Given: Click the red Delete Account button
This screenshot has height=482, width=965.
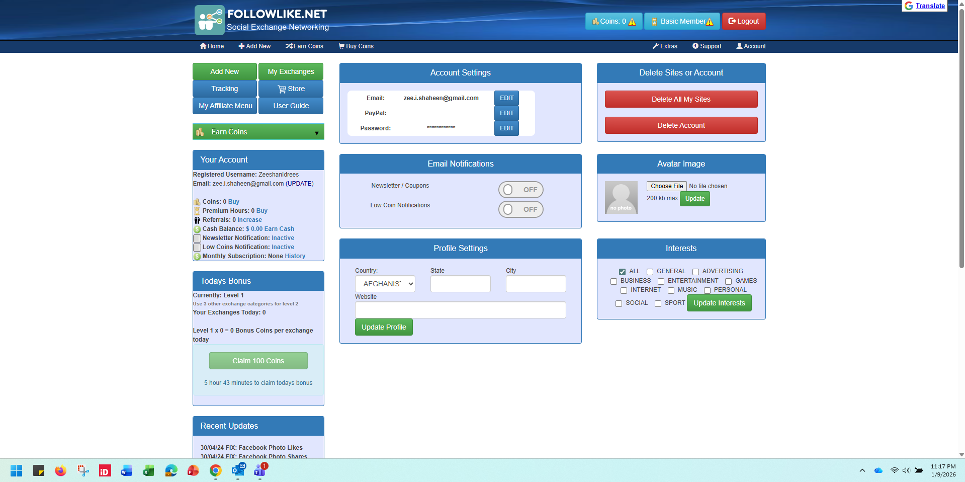Looking at the screenshot, I should pyautogui.click(x=681, y=125).
